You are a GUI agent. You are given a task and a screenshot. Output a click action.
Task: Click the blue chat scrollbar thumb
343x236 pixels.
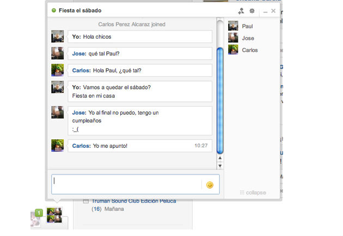pos(220,101)
